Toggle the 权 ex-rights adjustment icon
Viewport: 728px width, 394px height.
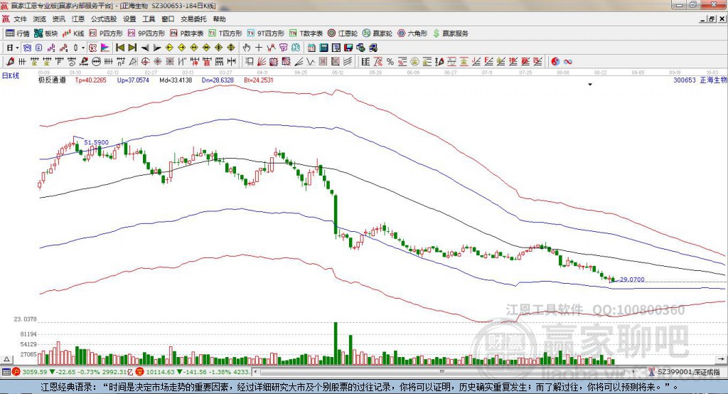pyautogui.click(x=92, y=48)
